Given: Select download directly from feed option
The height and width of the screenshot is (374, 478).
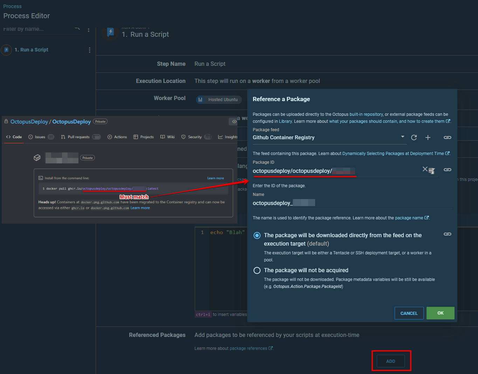Looking at the screenshot, I should pos(257,235).
